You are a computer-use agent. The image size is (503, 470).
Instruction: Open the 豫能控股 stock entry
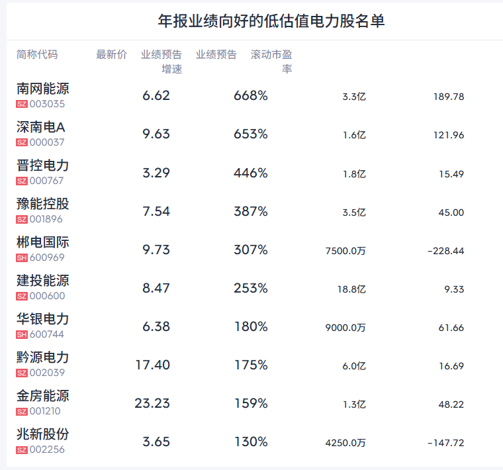(43, 204)
